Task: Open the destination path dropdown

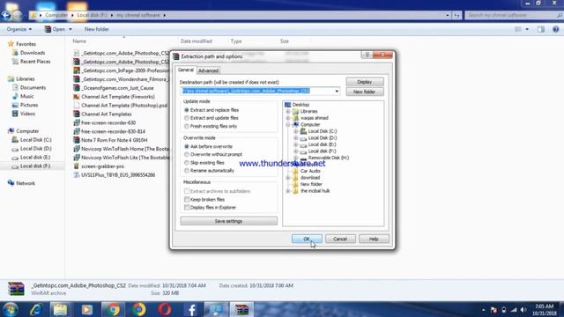Action: click(337, 92)
